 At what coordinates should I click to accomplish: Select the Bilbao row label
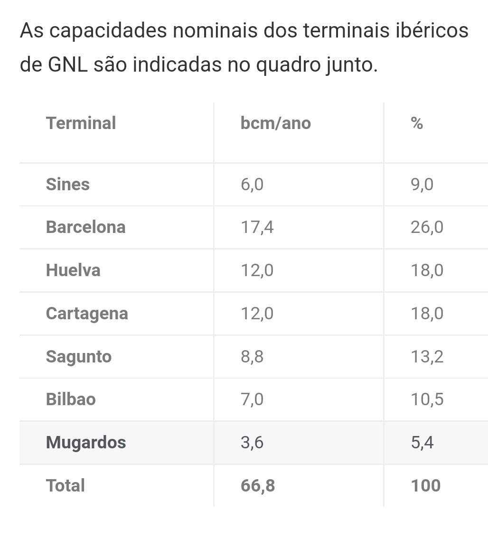[x=71, y=399]
